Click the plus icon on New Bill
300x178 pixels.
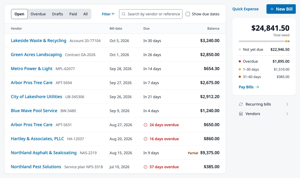coord(272,9)
